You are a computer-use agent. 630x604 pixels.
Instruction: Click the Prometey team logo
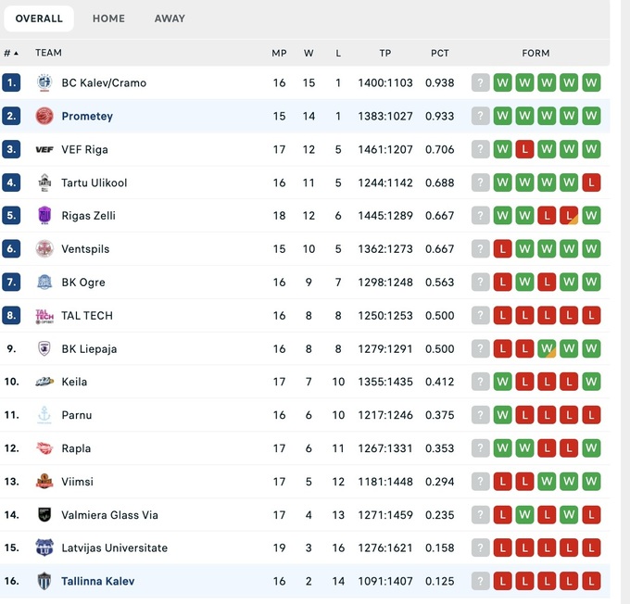[44, 117]
